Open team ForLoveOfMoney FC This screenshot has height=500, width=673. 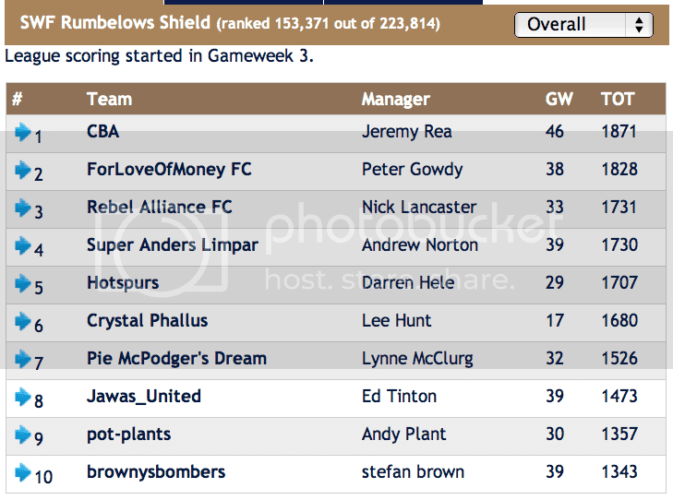pyautogui.click(x=169, y=169)
